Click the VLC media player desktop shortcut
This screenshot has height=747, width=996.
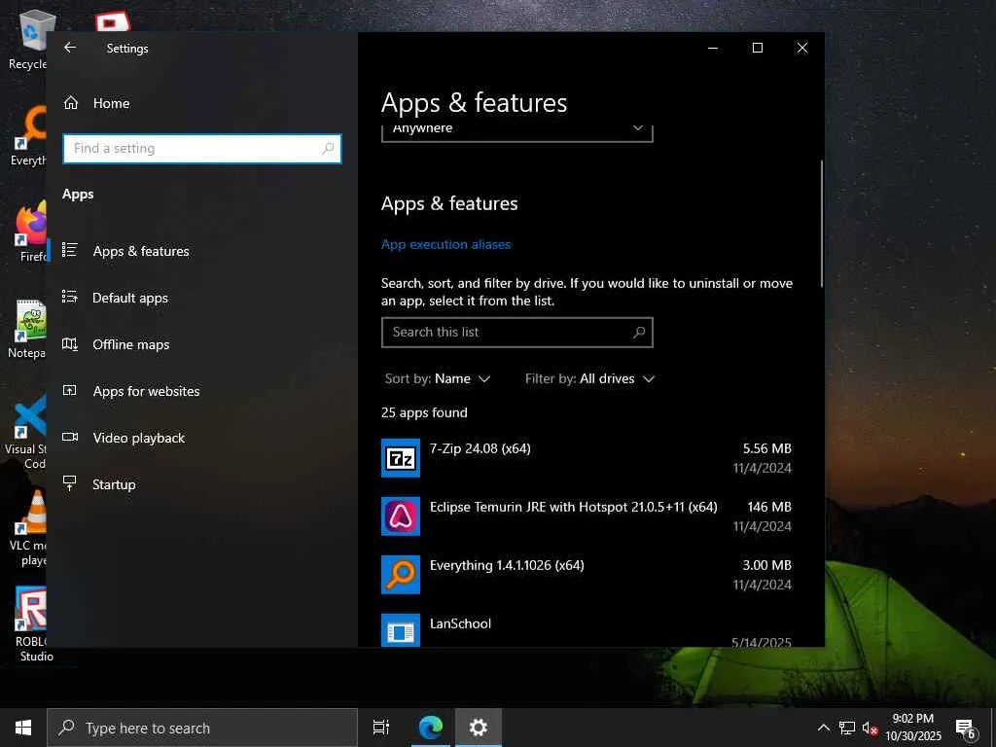pos(30,528)
